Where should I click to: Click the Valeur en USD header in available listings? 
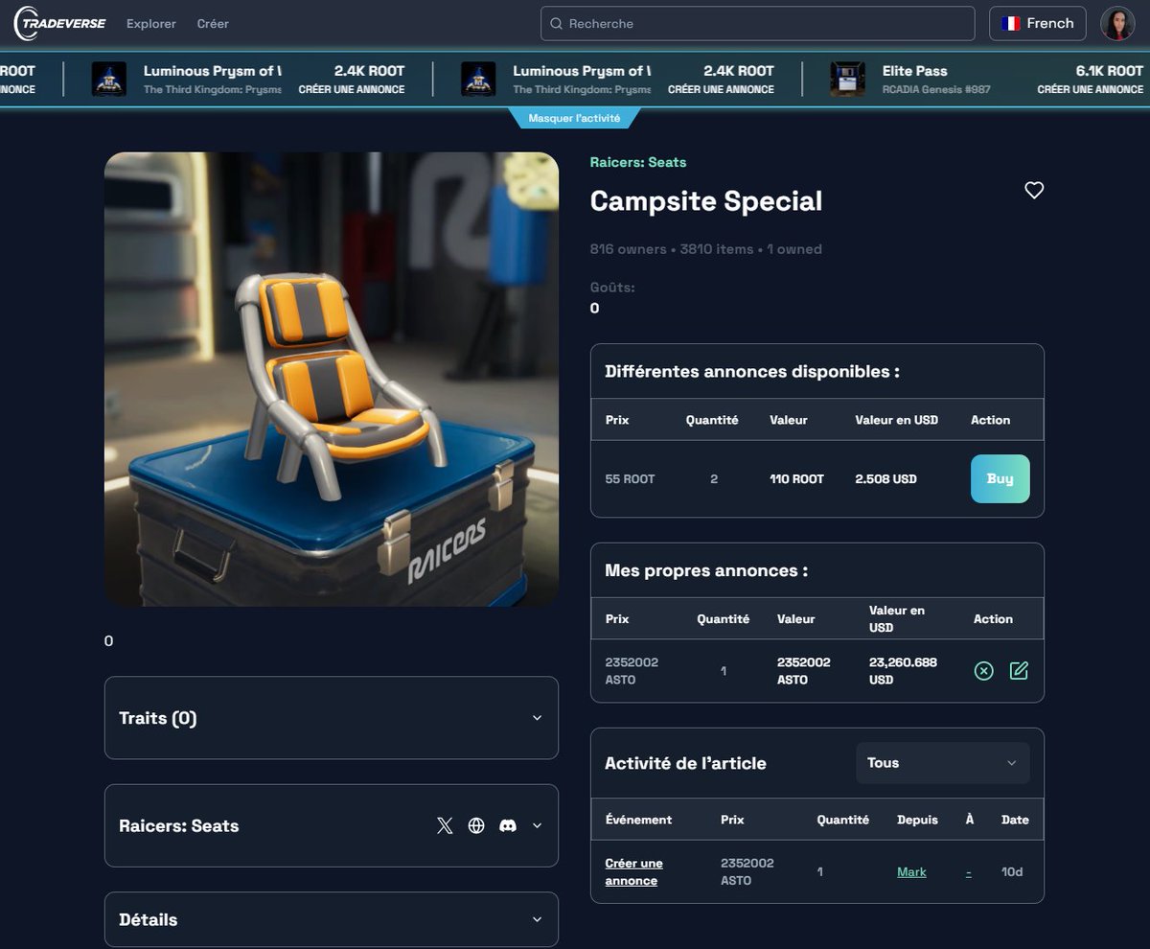[x=897, y=420]
